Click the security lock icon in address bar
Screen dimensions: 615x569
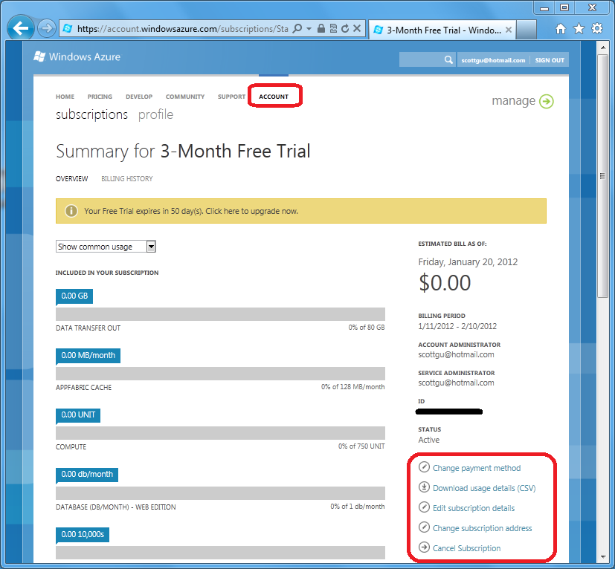[x=321, y=28]
